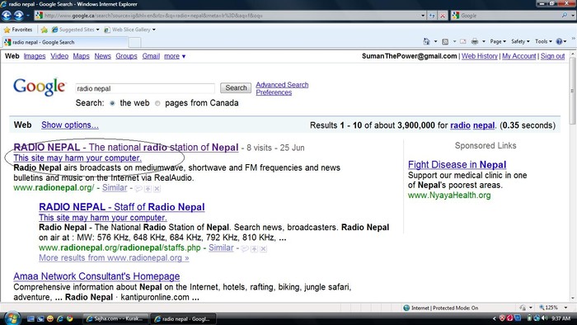The width and height of the screenshot is (577, 325).
Task: Go forward with the browser Forward arrow
Action: [19, 16]
